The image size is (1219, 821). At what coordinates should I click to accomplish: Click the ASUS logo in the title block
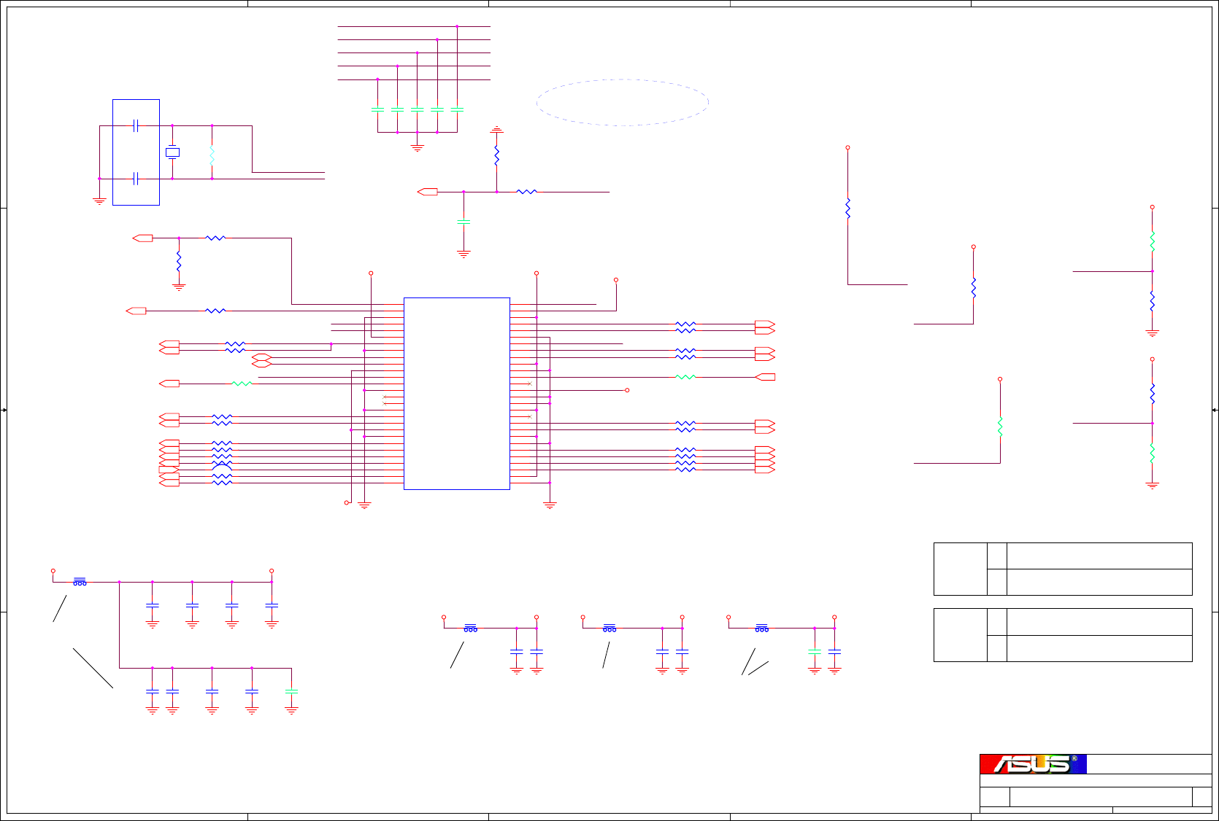click(x=1033, y=764)
